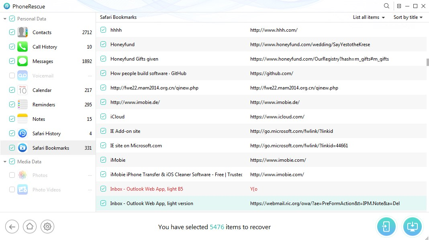Click the yellow Notes icon
The image size is (429, 240).
click(22, 119)
